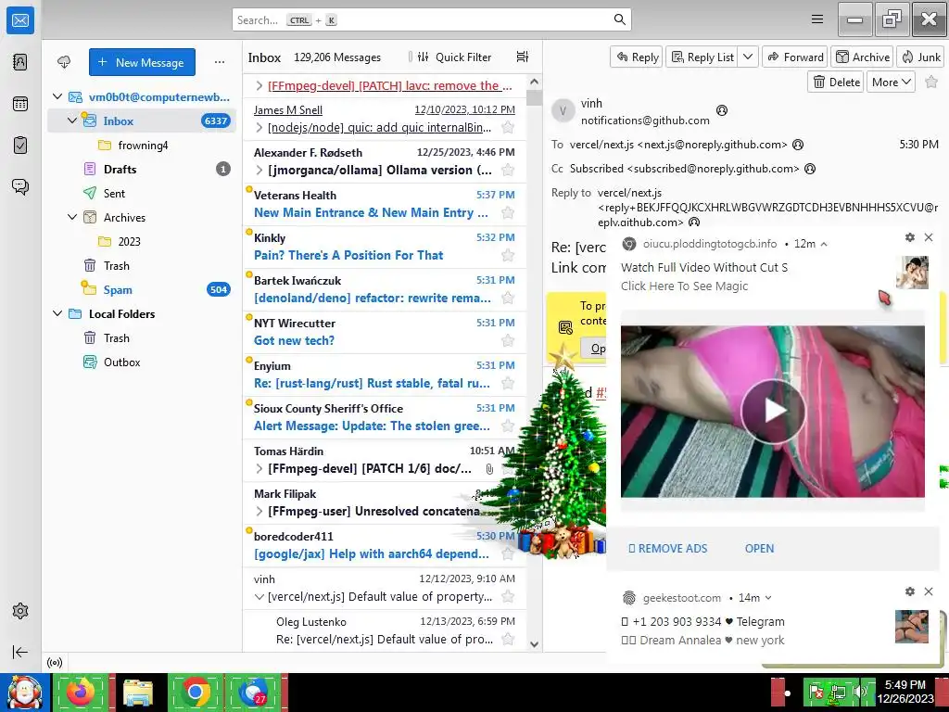949x712 pixels.
Task: Play the video in ad notification
Action: pyautogui.click(x=773, y=411)
